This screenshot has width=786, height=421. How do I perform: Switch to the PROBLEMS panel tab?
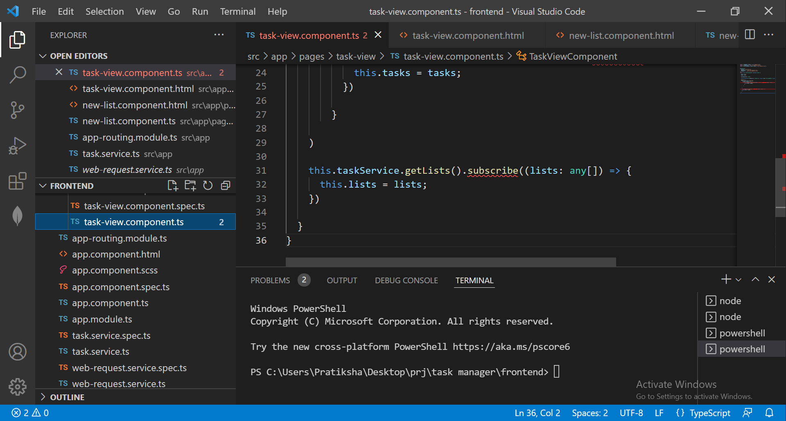click(x=270, y=280)
